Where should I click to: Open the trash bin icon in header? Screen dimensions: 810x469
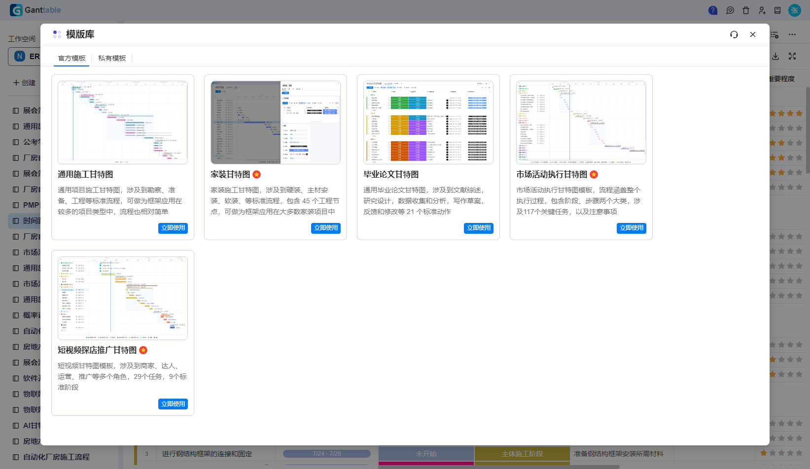746,10
